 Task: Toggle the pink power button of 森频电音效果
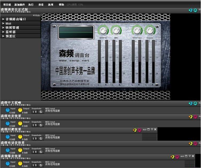[195, 117]
